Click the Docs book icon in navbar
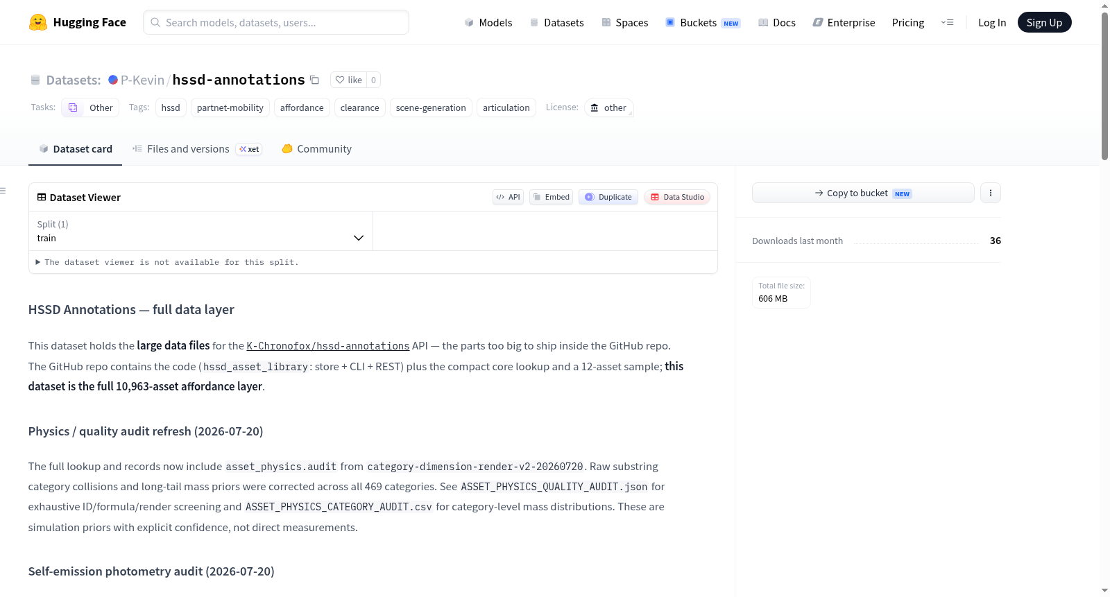 [x=763, y=22]
